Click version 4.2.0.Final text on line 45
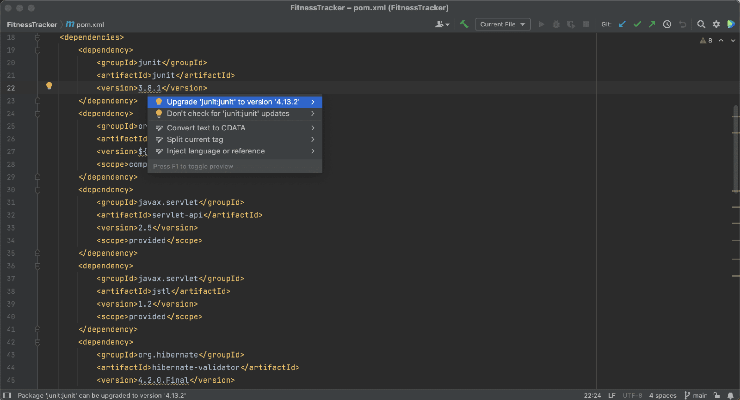 click(164, 381)
